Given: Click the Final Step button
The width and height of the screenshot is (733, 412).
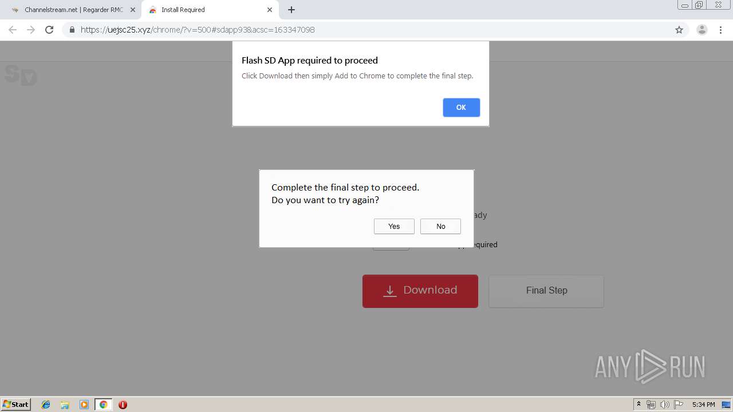Looking at the screenshot, I should tap(546, 291).
